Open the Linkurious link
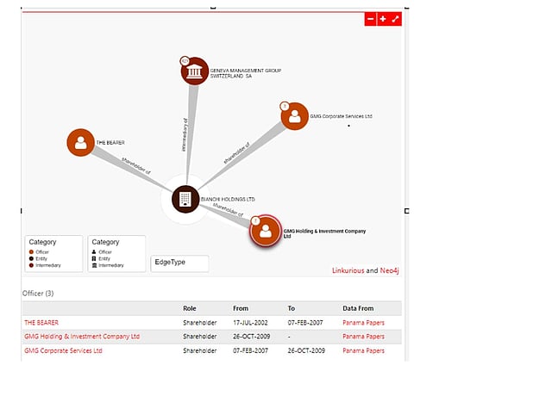 pyautogui.click(x=348, y=270)
